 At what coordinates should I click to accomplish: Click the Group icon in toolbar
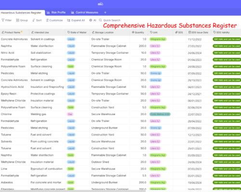(x=18, y=20)
